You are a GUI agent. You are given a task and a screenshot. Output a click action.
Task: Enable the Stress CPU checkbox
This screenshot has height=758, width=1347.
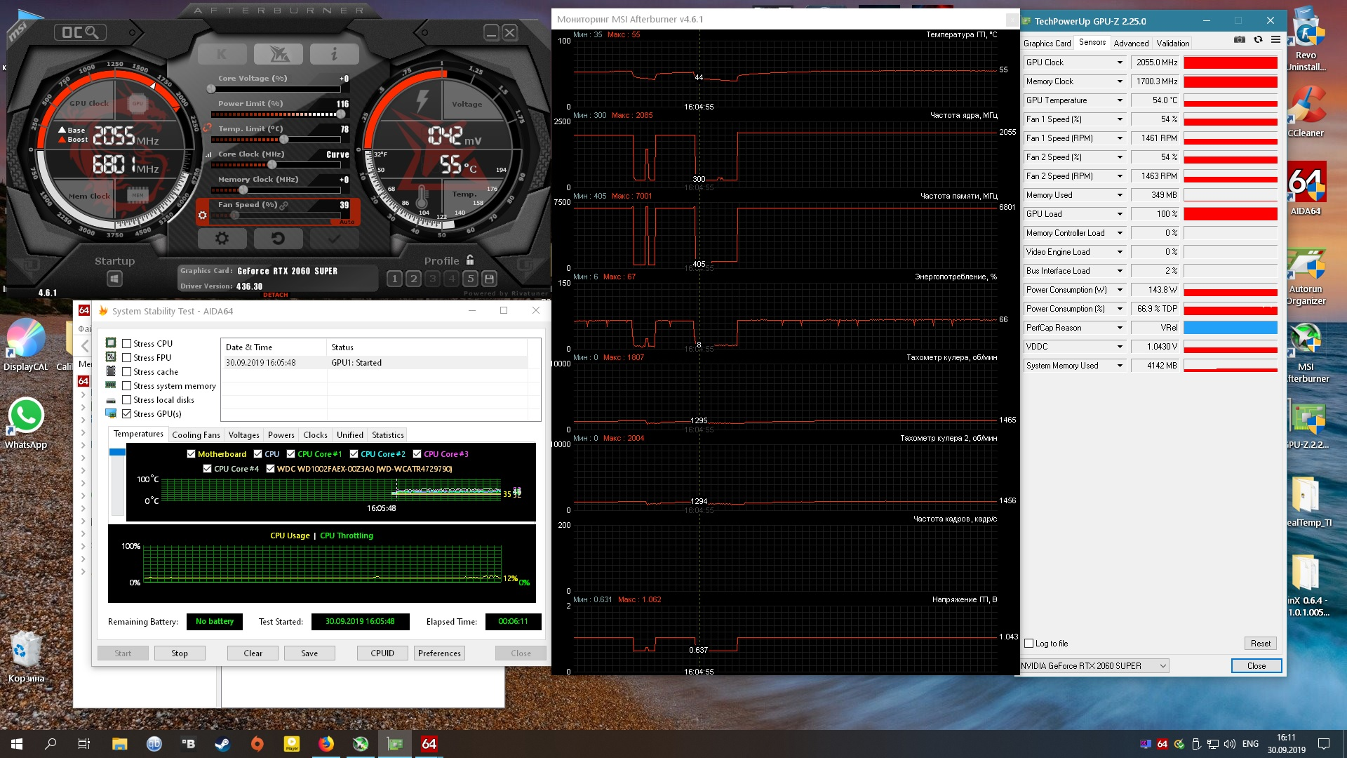[127, 344]
